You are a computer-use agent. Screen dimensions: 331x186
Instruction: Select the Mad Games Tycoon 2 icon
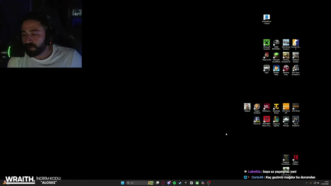click(x=286, y=45)
